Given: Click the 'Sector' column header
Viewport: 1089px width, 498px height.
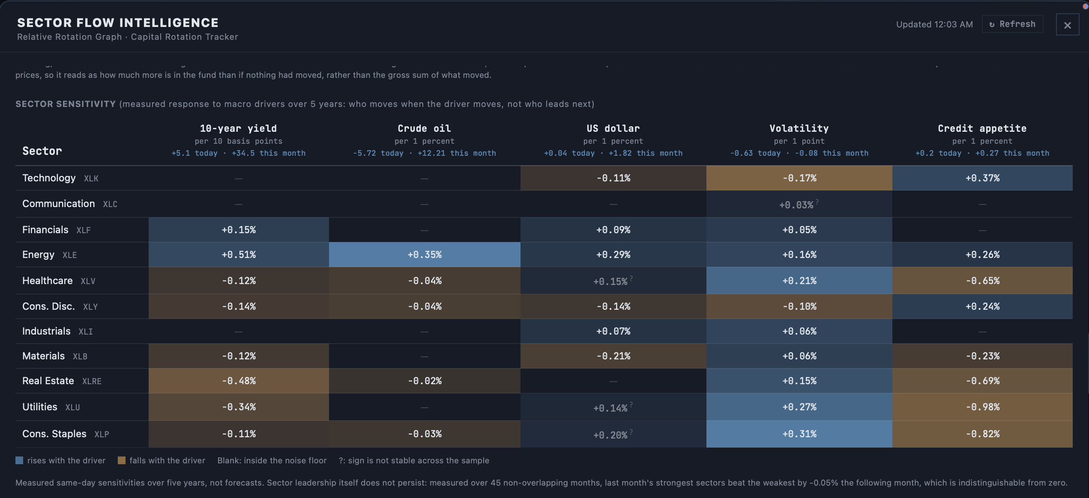Looking at the screenshot, I should click(42, 151).
